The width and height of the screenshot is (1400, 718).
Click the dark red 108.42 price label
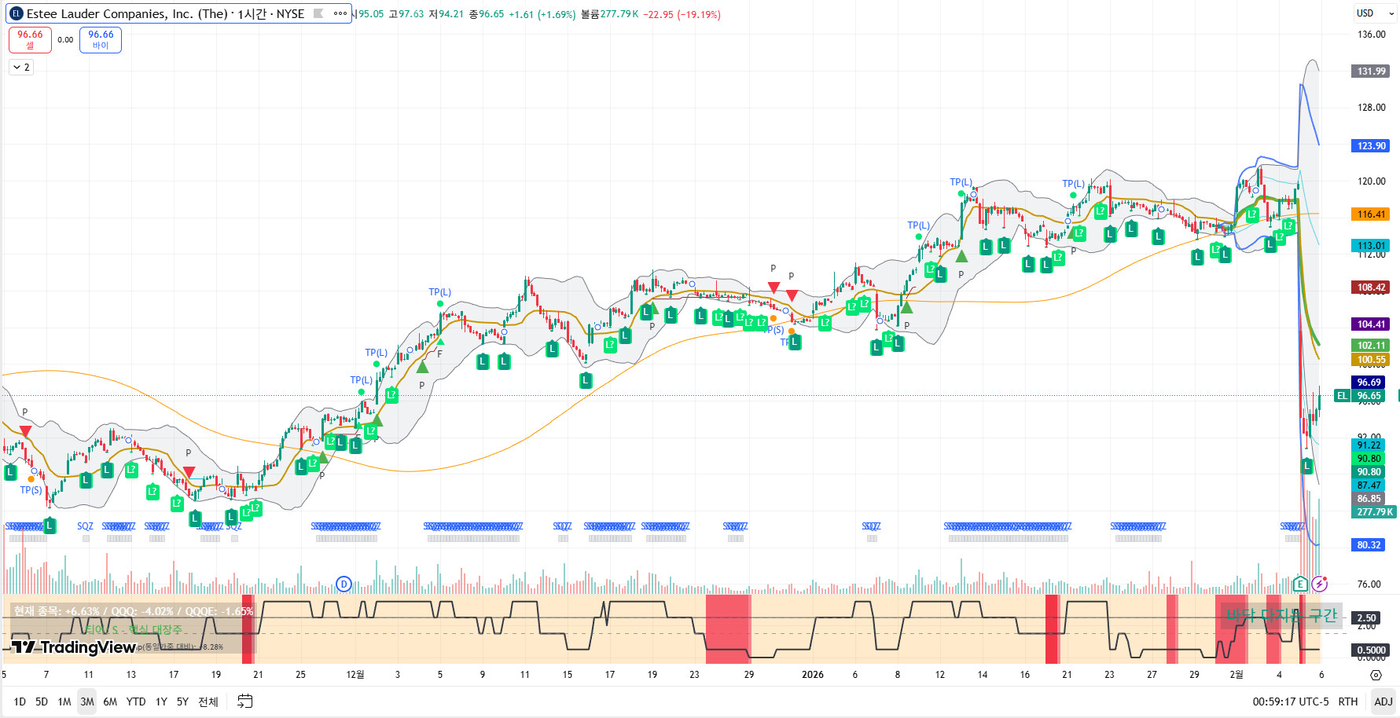coord(1372,288)
